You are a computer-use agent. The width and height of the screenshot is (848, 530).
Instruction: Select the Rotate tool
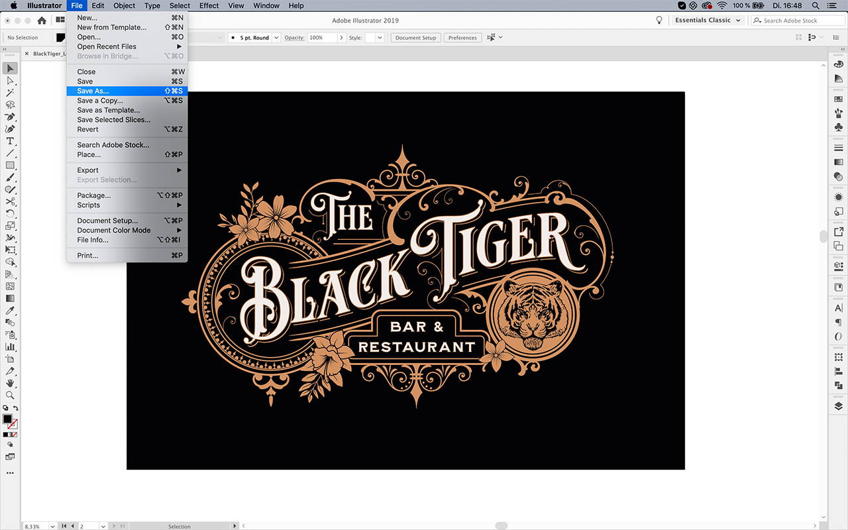[10, 213]
